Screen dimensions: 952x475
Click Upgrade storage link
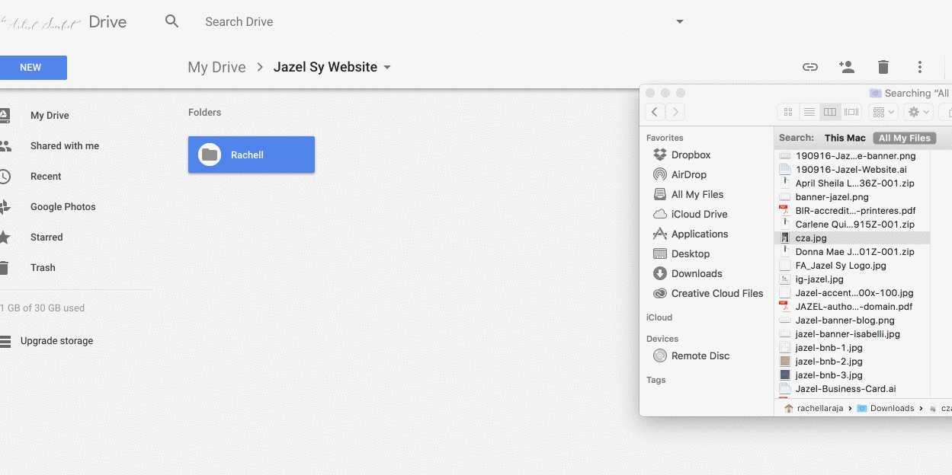[x=56, y=341]
